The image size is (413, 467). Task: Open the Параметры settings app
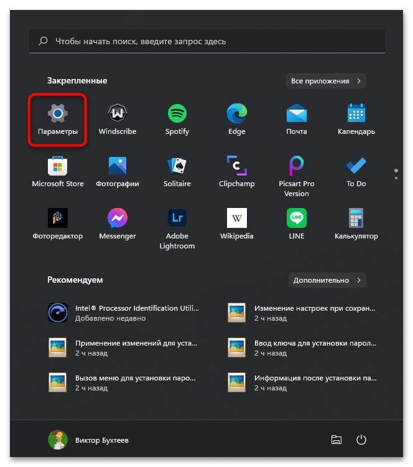[x=58, y=120]
